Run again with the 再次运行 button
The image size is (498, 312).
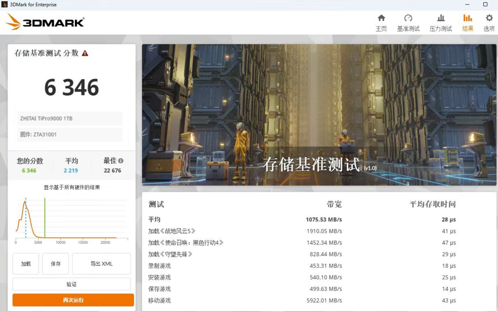click(x=73, y=300)
